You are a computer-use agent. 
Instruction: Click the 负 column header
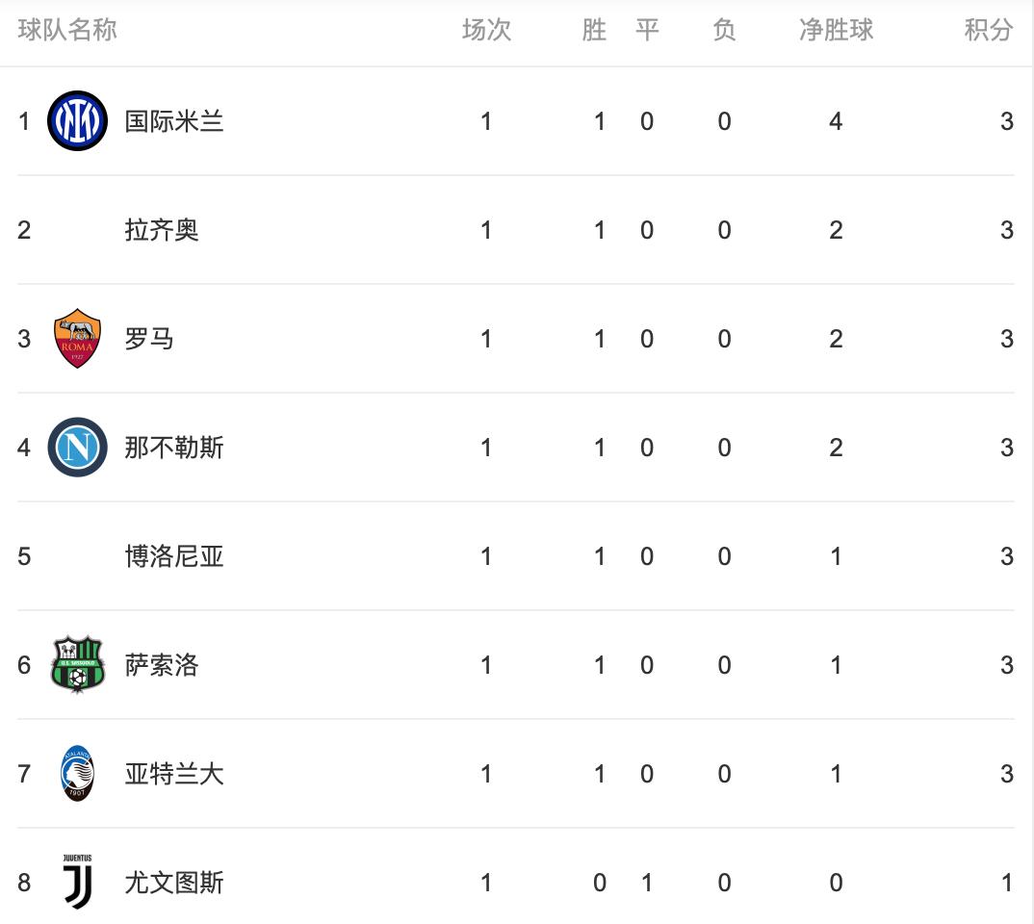coord(724,31)
